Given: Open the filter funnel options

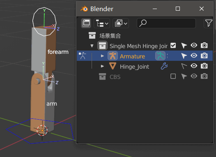Looking at the screenshot, I should point(209,23).
